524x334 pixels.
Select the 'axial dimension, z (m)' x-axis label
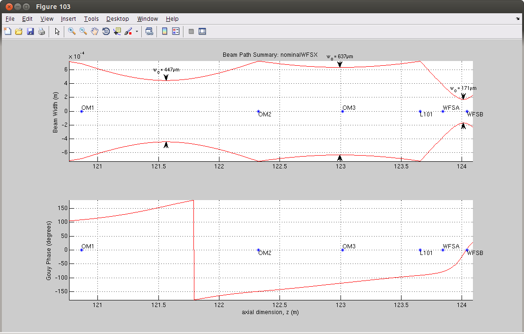(x=271, y=312)
